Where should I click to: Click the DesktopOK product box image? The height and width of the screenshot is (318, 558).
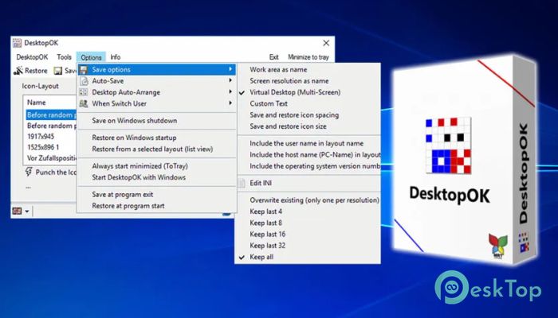click(x=465, y=160)
